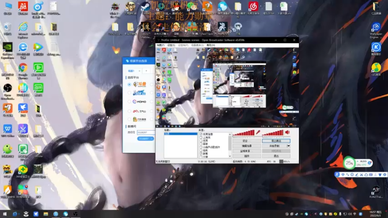
Task: Uncheck the first source in OBS sources list
Action: (201, 134)
